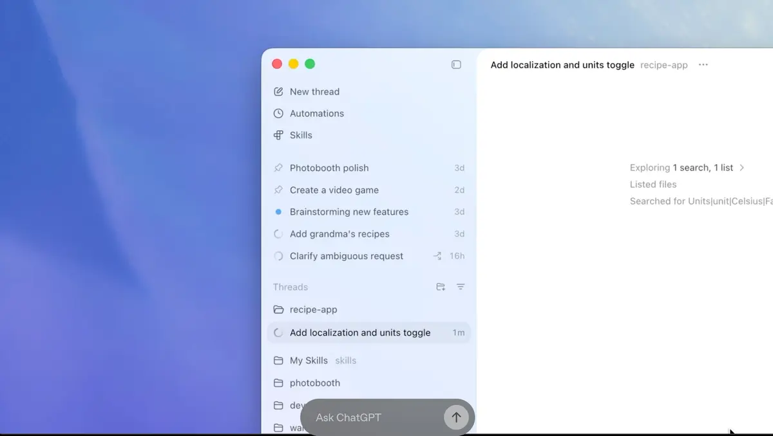773x436 pixels.
Task: Click the Listed files entry
Action: 653,184
